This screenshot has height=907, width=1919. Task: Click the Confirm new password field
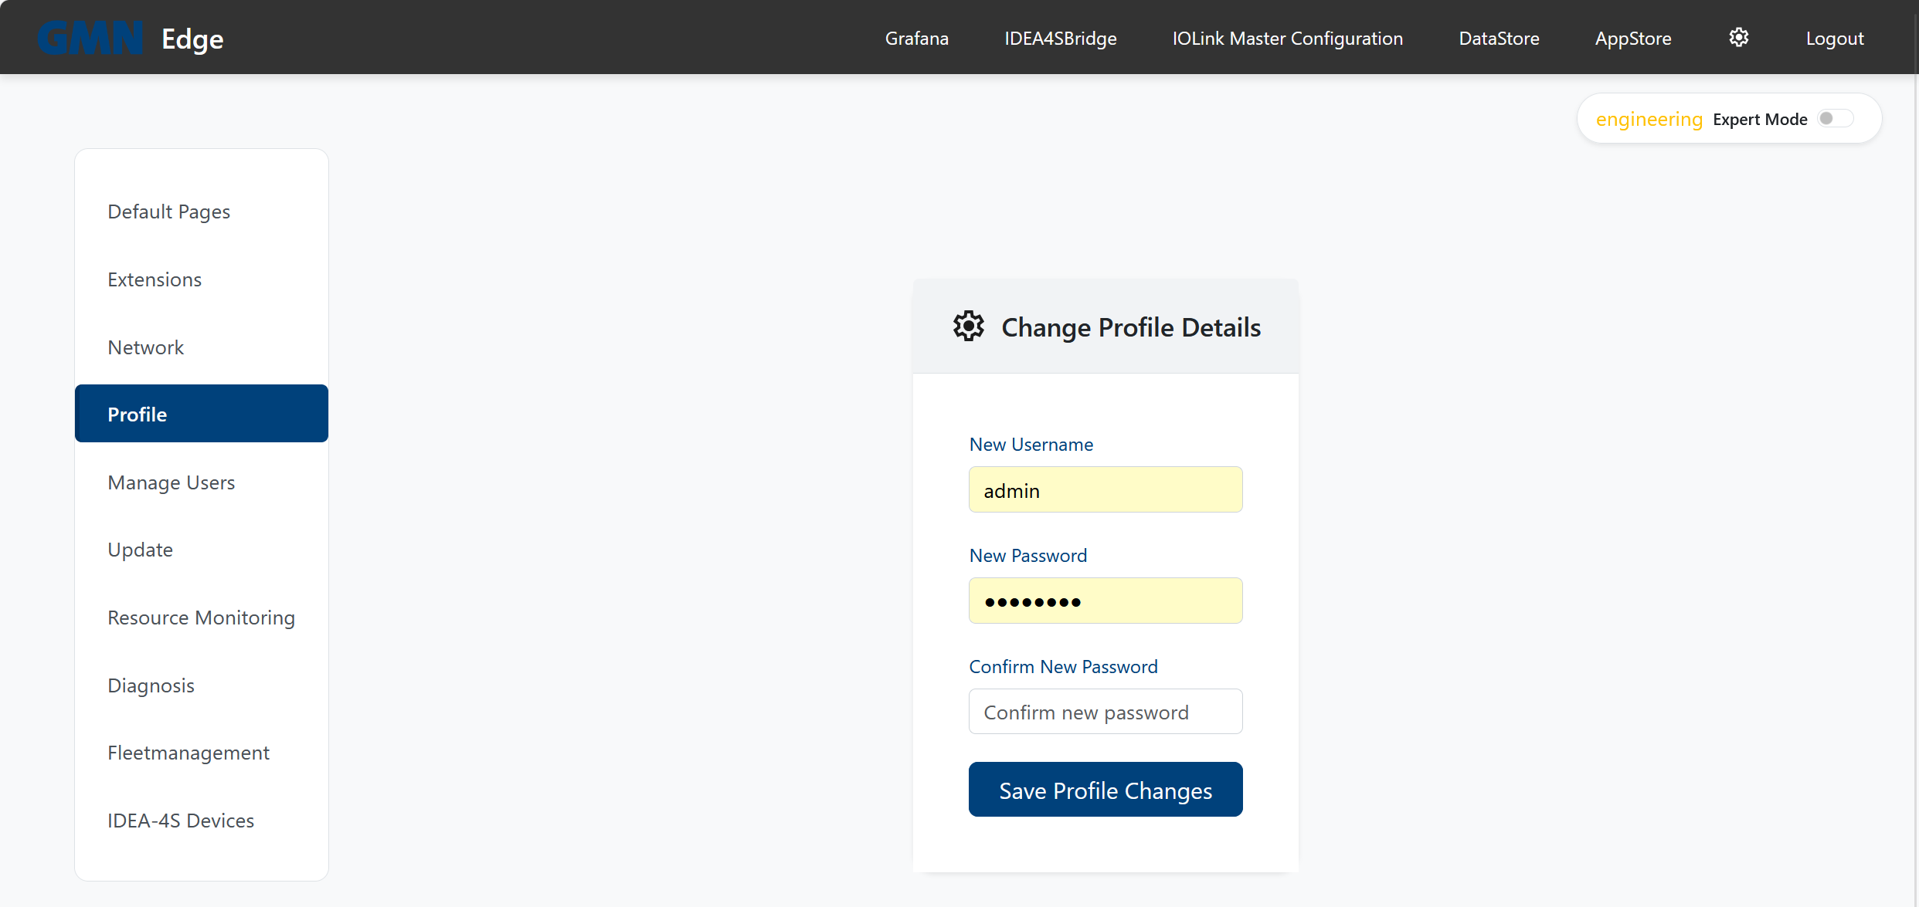[1105, 711]
